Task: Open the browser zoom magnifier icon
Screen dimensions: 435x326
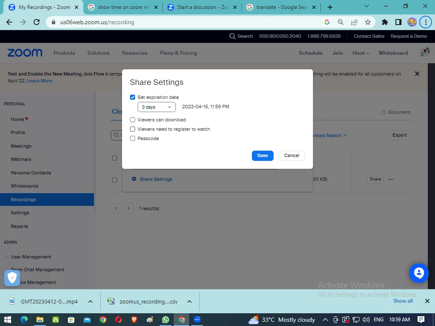Action: [x=341, y=22]
